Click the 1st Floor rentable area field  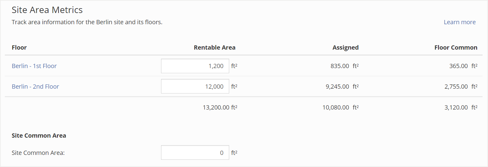pos(195,66)
